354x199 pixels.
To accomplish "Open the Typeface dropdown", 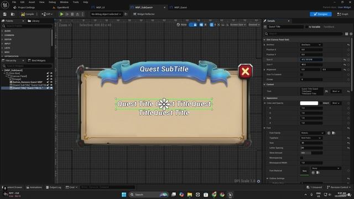I will point(311,138).
